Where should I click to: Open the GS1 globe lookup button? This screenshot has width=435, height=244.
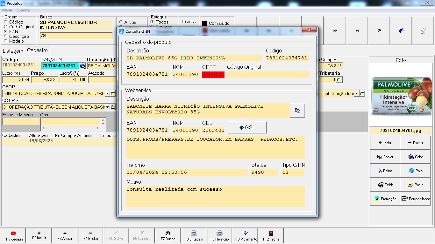[x=247, y=127]
